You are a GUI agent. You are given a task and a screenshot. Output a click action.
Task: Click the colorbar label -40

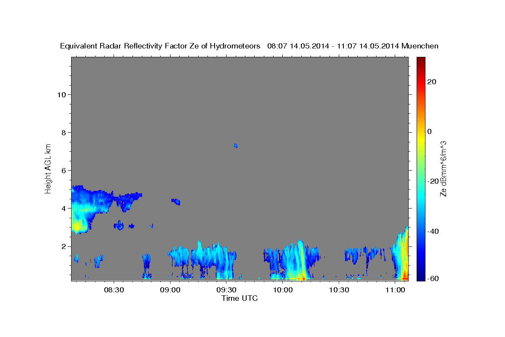[x=433, y=231]
